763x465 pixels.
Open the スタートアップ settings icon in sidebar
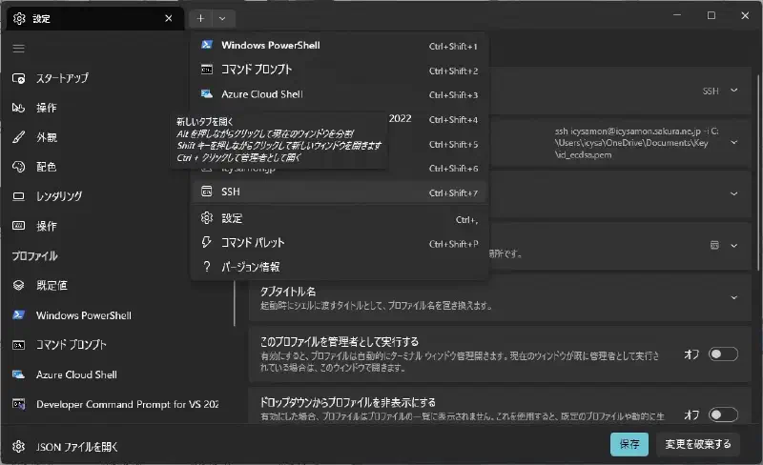tap(18, 78)
